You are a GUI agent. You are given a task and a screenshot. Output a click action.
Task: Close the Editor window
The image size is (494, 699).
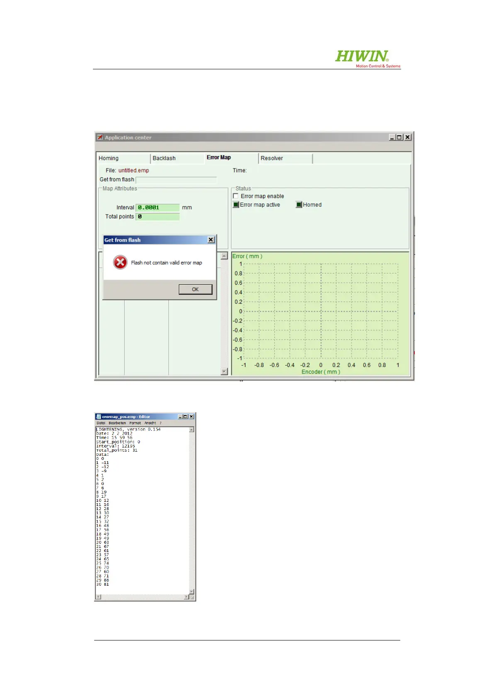[x=191, y=416]
